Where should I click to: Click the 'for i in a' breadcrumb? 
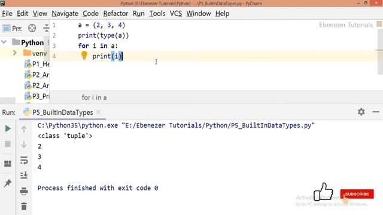point(94,97)
